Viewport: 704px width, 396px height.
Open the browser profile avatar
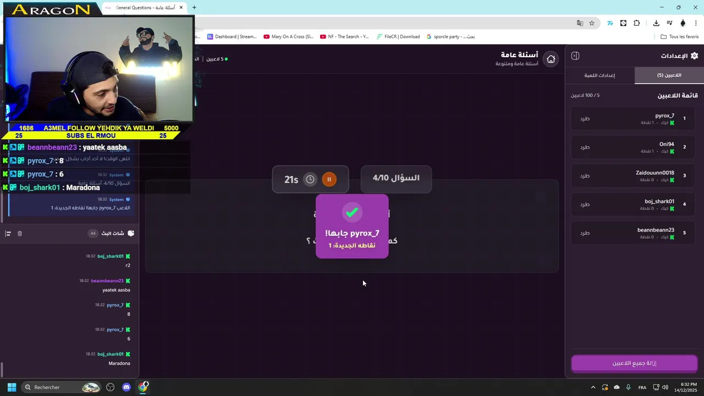683,23
